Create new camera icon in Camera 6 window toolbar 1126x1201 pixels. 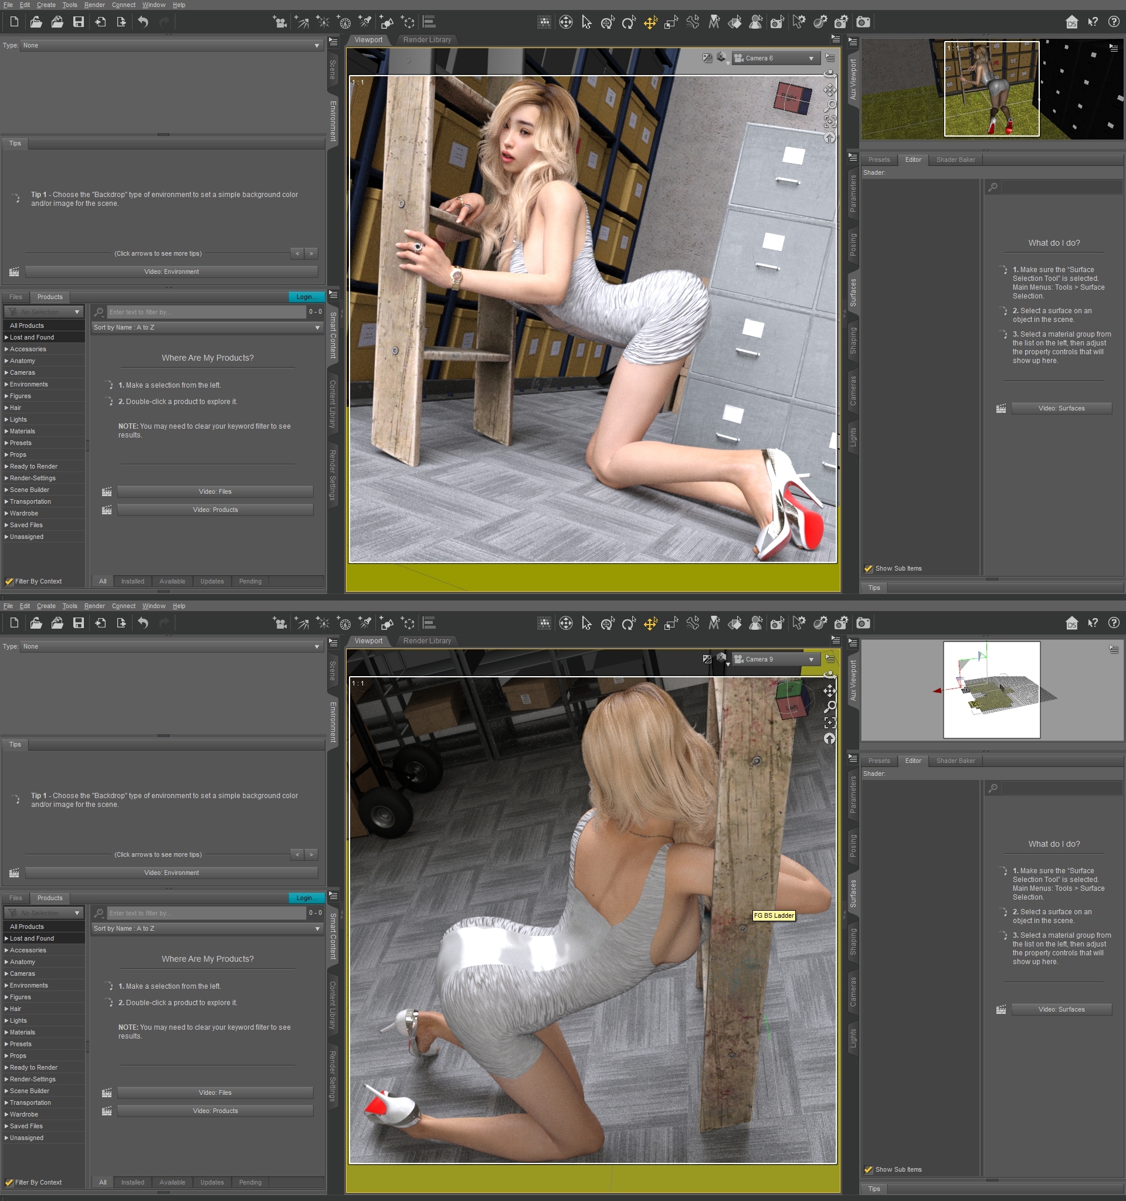(x=279, y=22)
